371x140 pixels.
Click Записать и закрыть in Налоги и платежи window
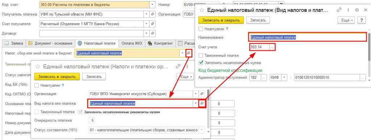pyautogui.click(x=57, y=76)
